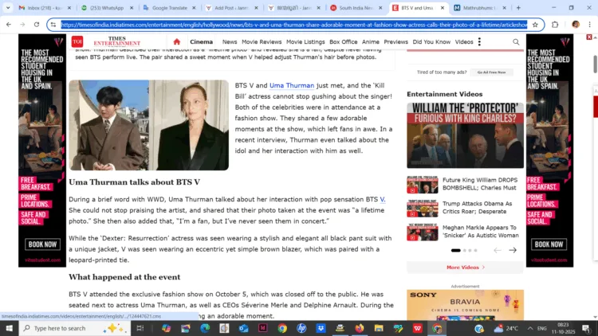Click the Go Ad Free Now button
Screen dimensions: 598x336
(491, 72)
